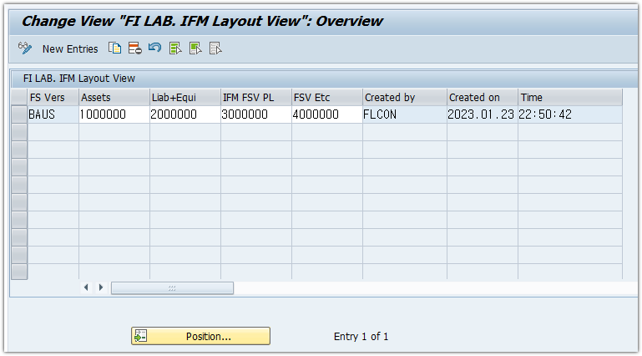This screenshot has width=642, height=356.
Task: Click the Select Block icon
Action: (195, 48)
